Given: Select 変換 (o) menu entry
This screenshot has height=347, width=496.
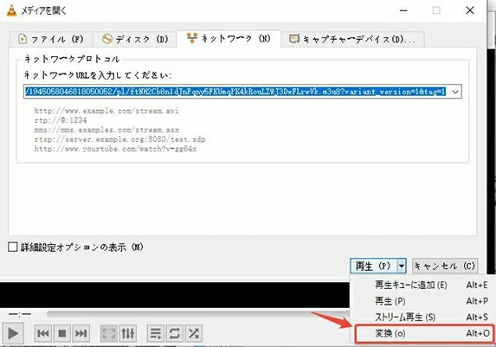Looking at the screenshot, I should click(x=424, y=333).
